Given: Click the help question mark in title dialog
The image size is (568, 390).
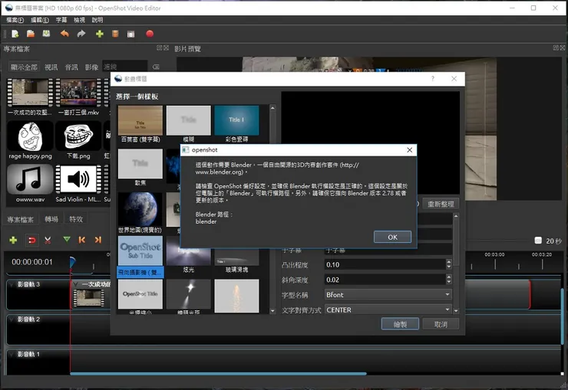Looking at the screenshot, I should tap(432, 78).
